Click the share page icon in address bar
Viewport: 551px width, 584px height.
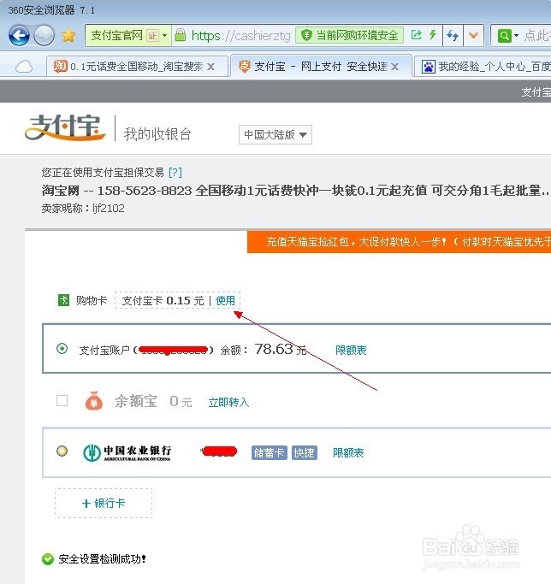click(416, 35)
